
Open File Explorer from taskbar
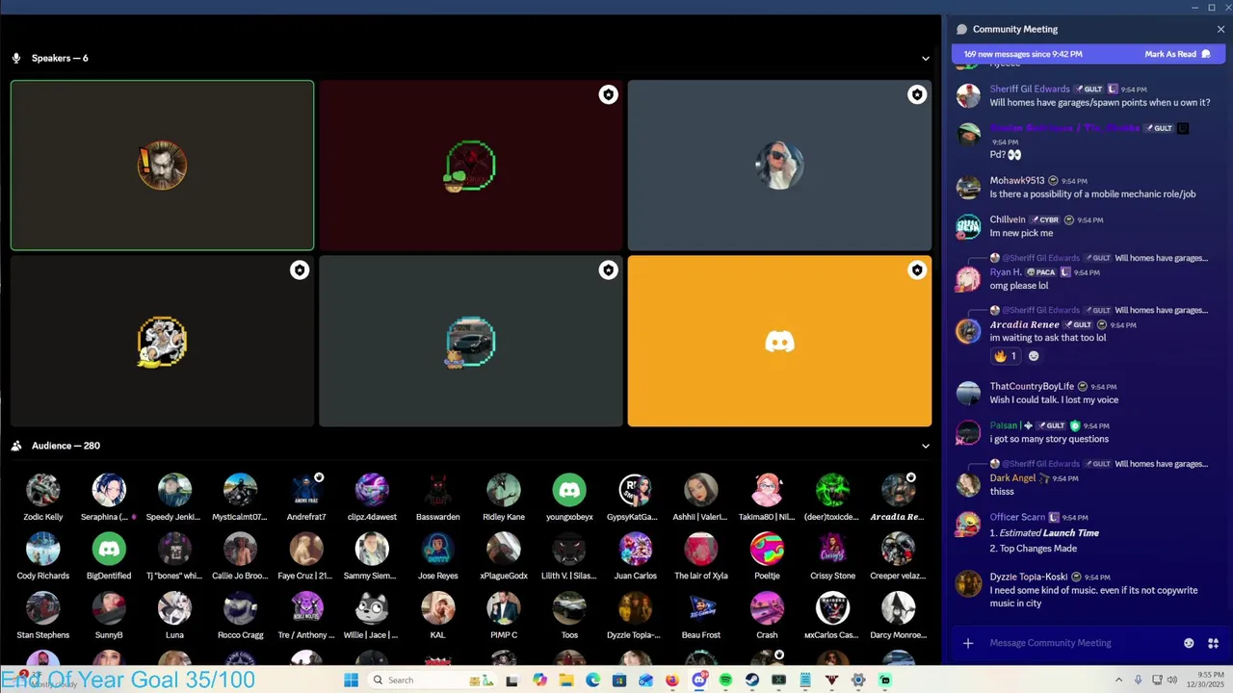566,680
